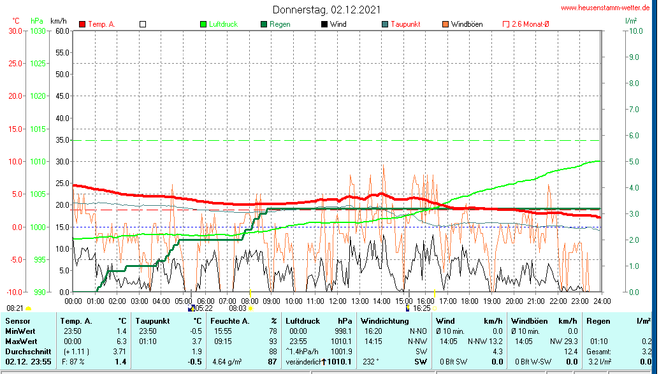The image size is (659, 374).
Task: Click the F: 87 % humidity text
Action: tap(73, 362)
